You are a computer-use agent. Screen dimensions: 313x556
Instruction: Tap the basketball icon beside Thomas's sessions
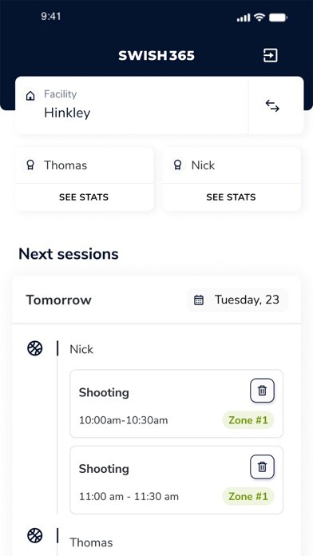click(x=35, y=535)
